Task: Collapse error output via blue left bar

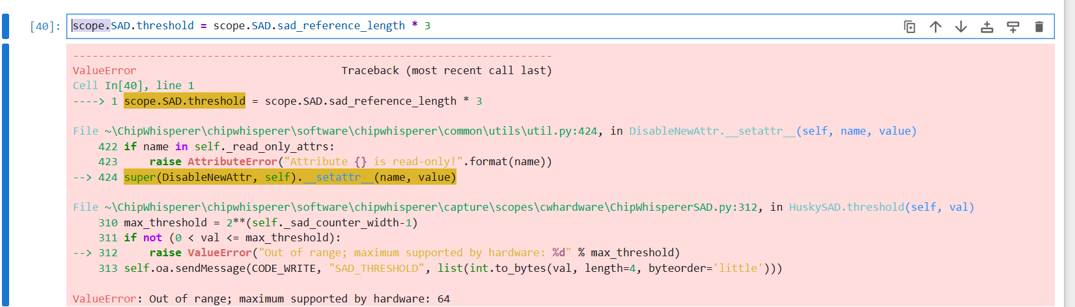Action: pos(6,174)
